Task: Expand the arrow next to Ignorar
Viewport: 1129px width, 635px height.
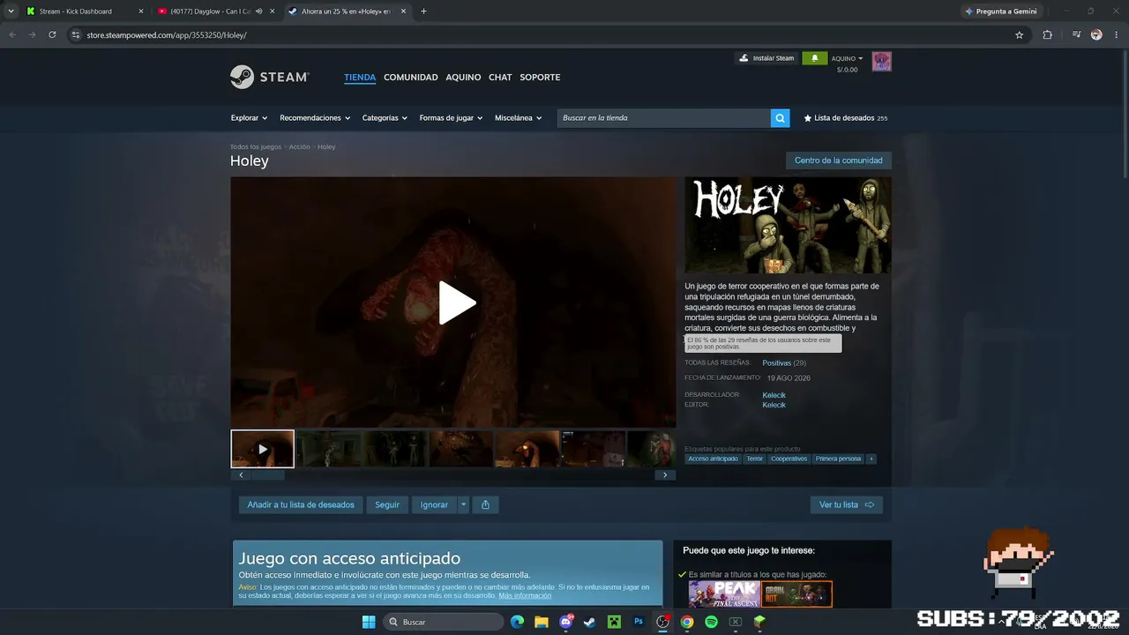Action: pyautogui.click(x=463, y=504)
